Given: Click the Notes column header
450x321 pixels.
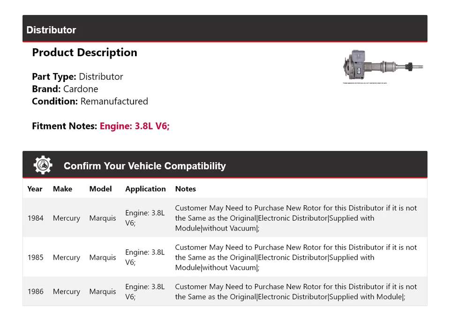Looking at the screenshot, I should pos(185,189).
